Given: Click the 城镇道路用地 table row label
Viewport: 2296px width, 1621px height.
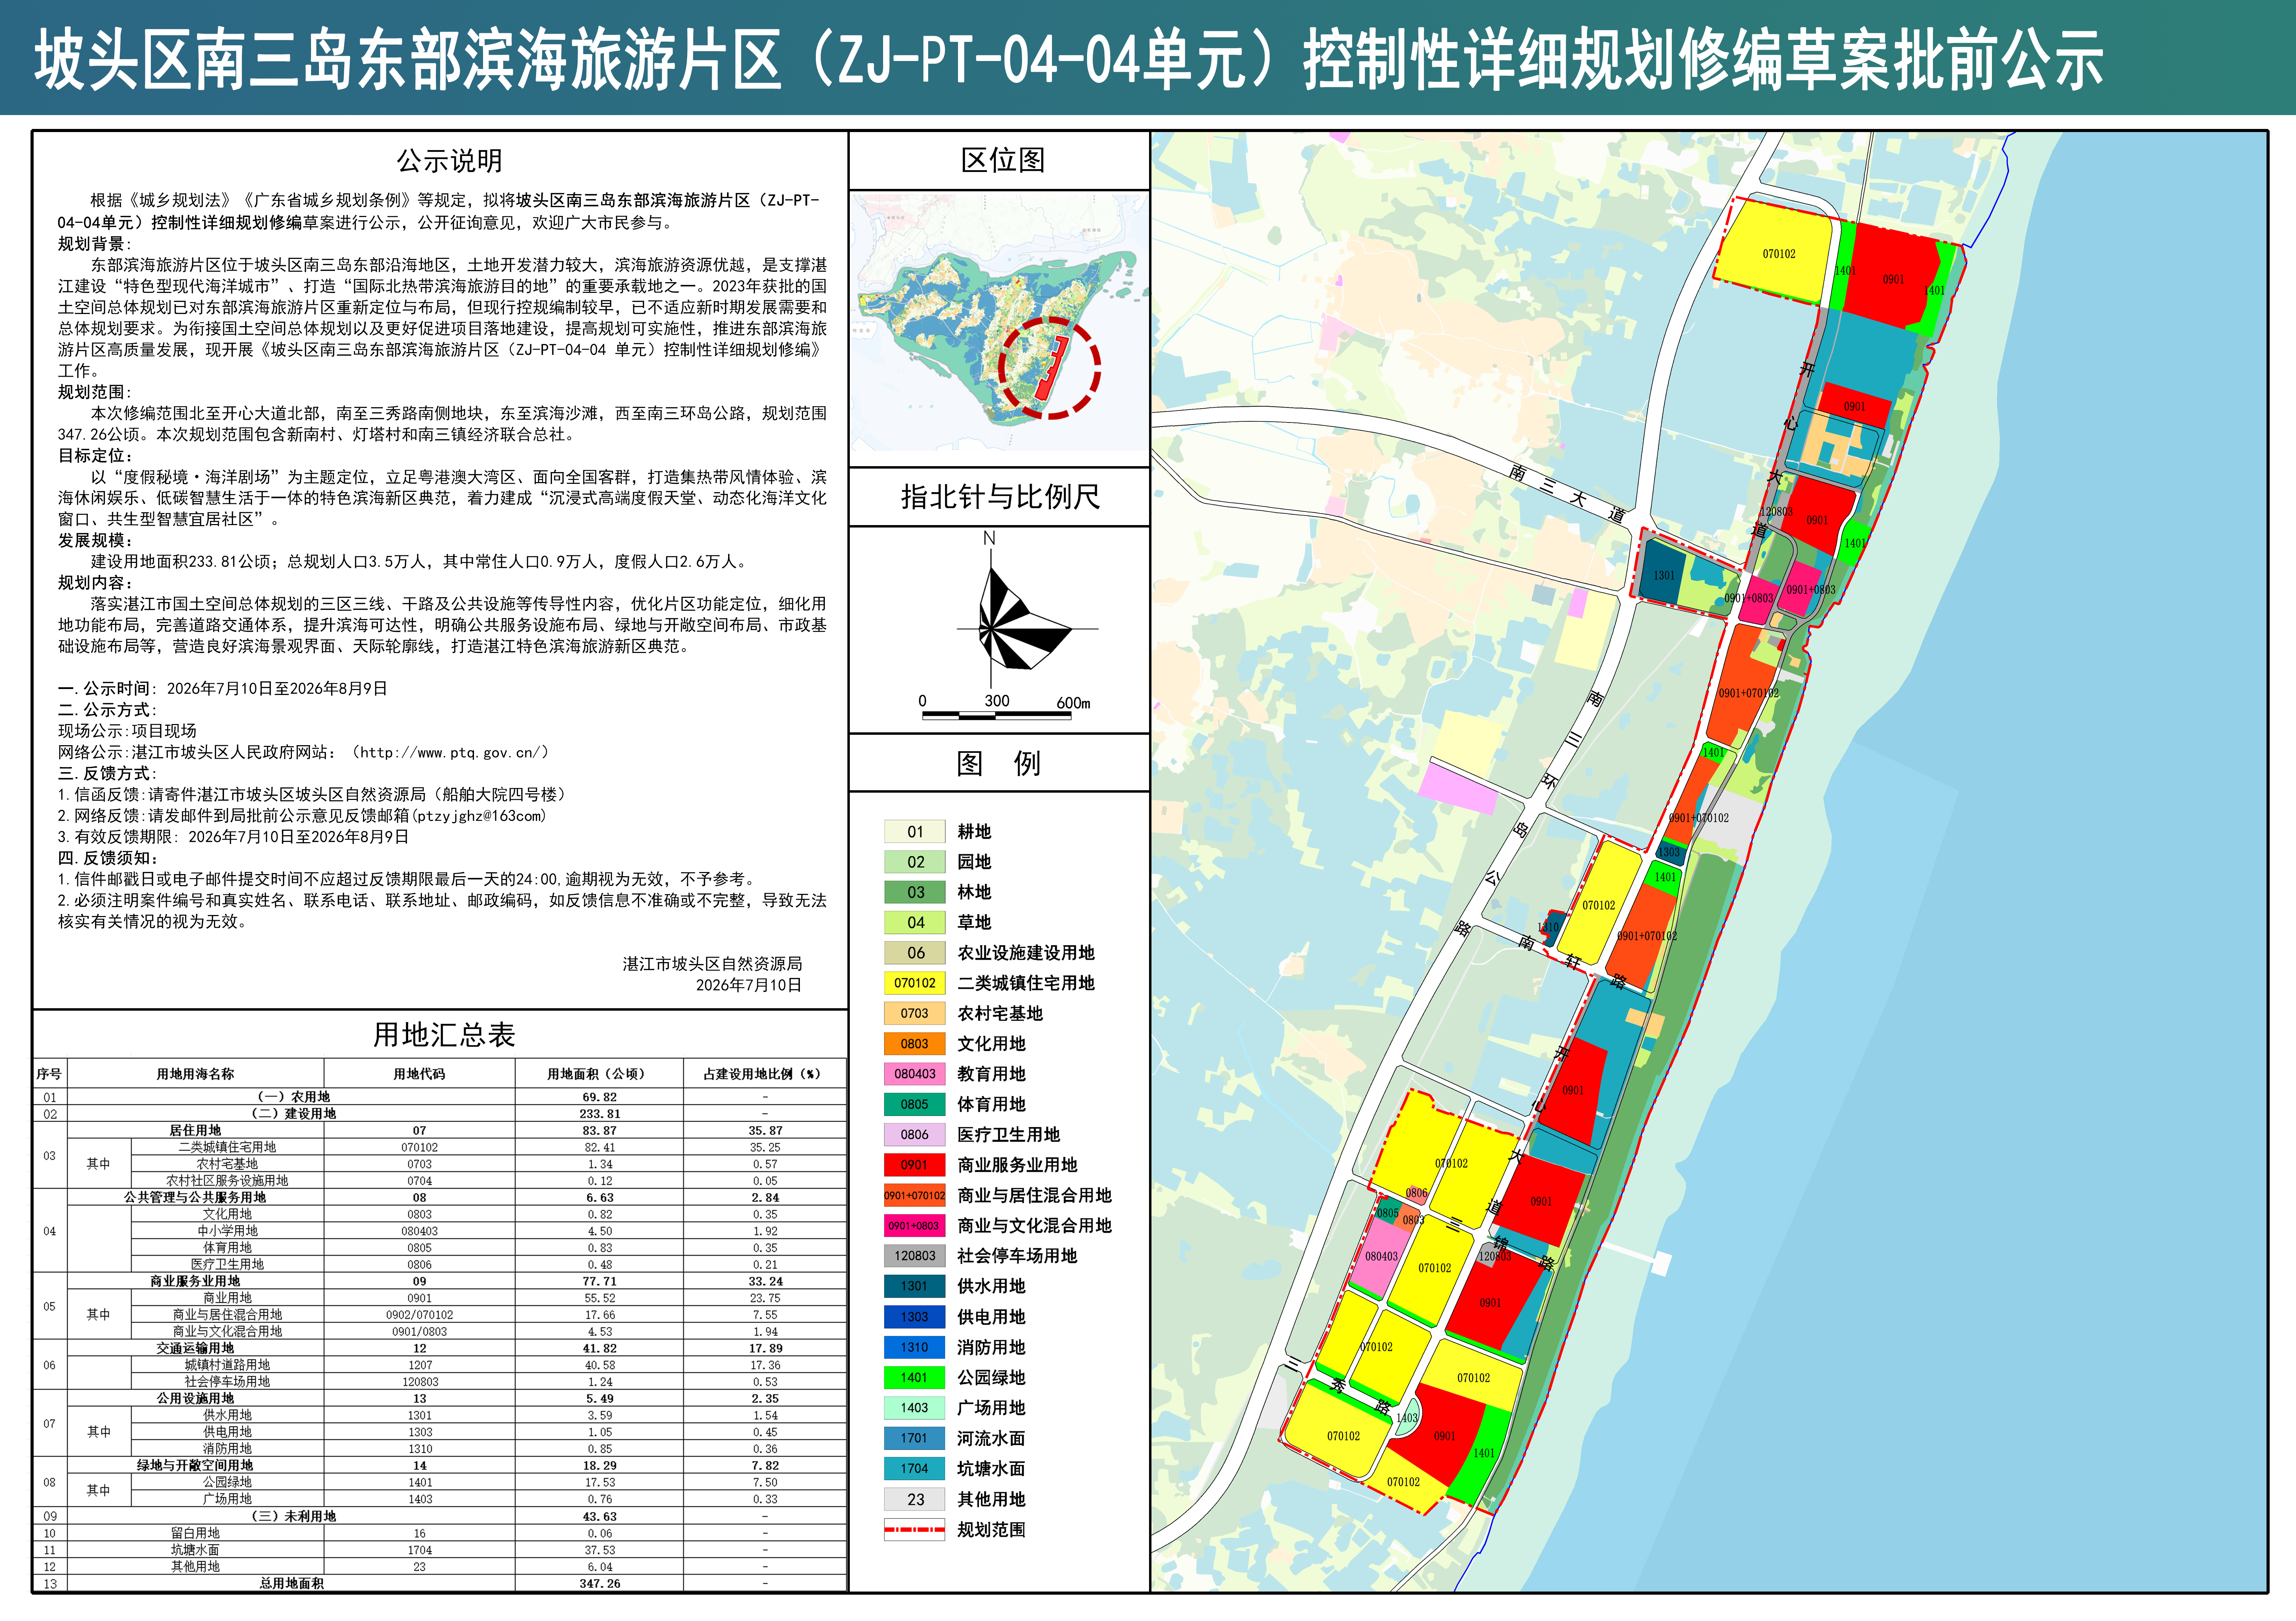Looking at the screenshot, I should click(227, 1365).
